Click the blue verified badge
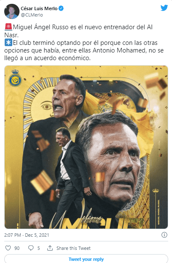Screen dimensions: 172x263 pos(61,8)
